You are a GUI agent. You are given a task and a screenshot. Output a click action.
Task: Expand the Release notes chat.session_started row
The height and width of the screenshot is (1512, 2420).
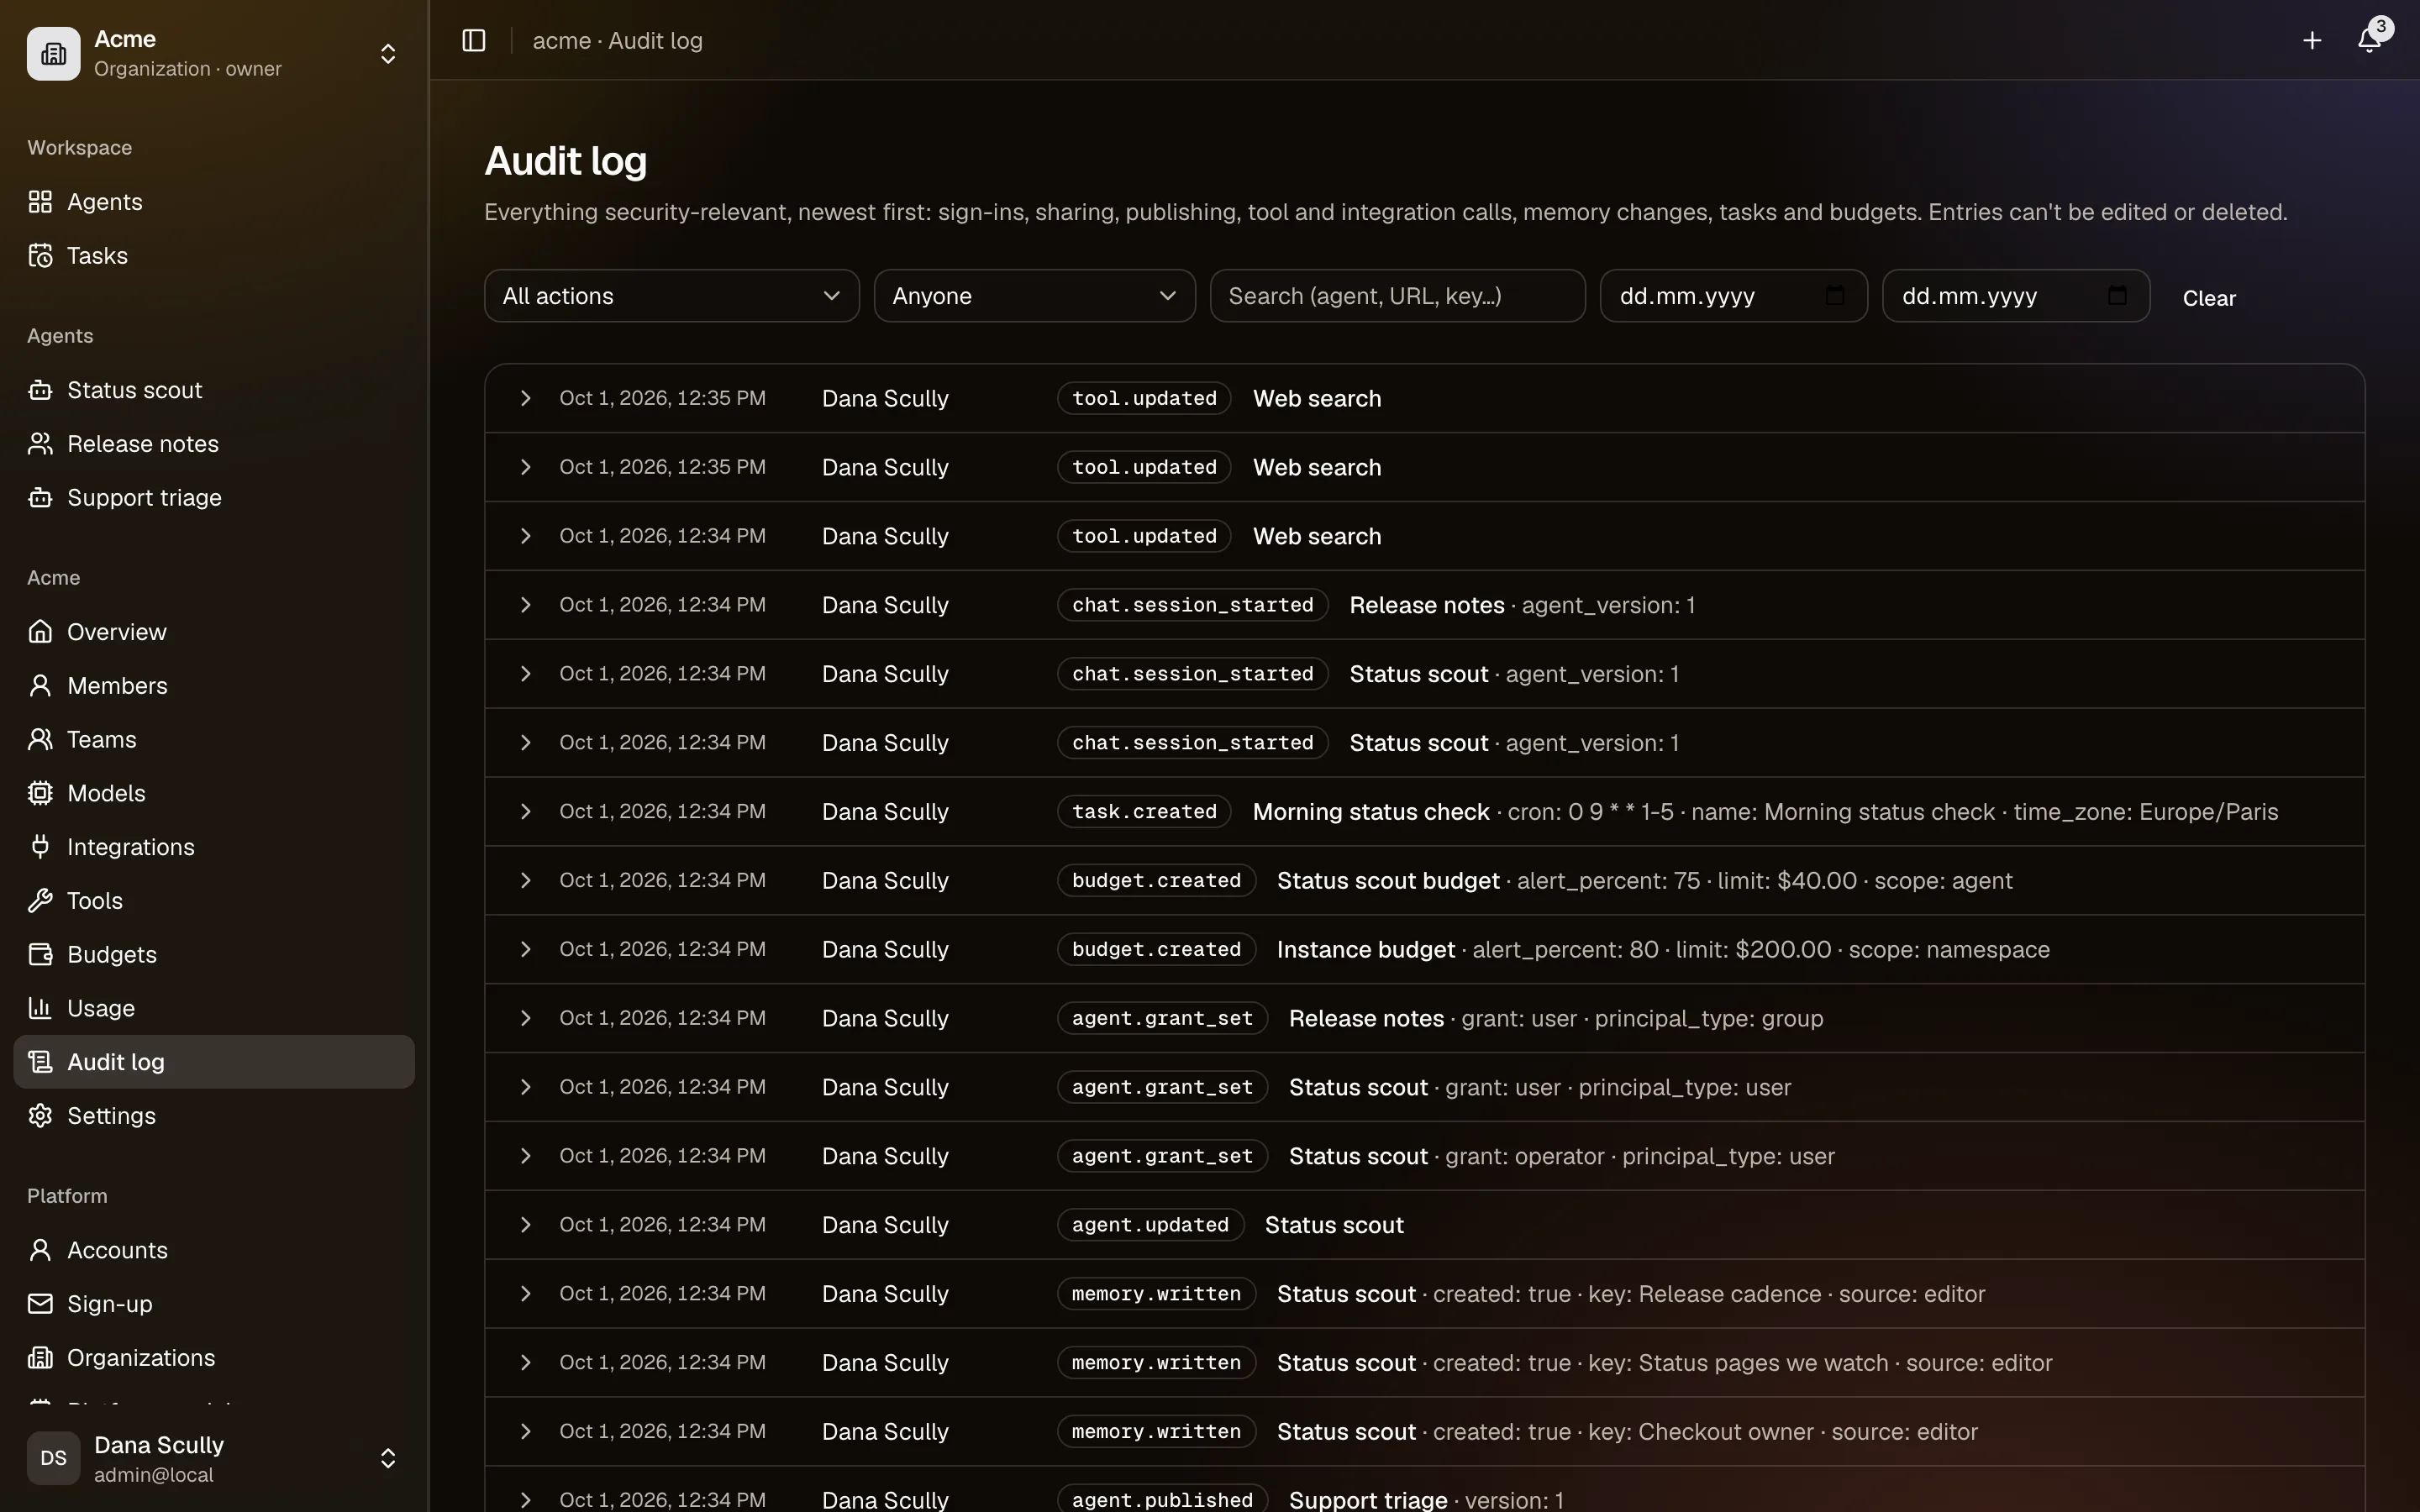coord(526,605)
